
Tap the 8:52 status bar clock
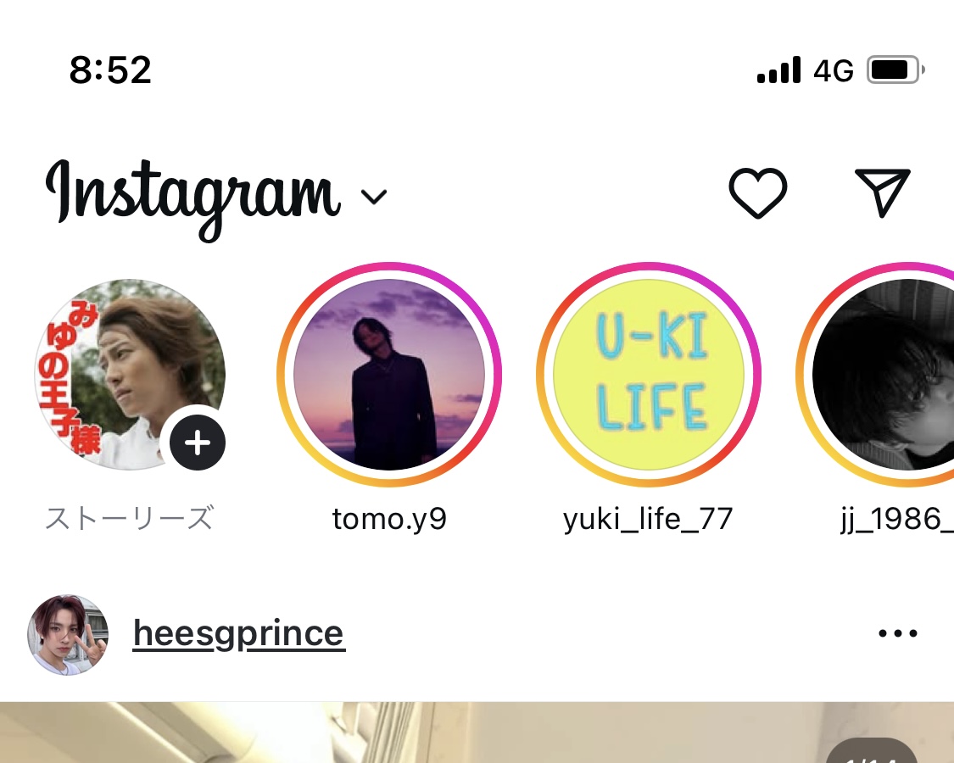pyautogui.click(x=110, y=70)
